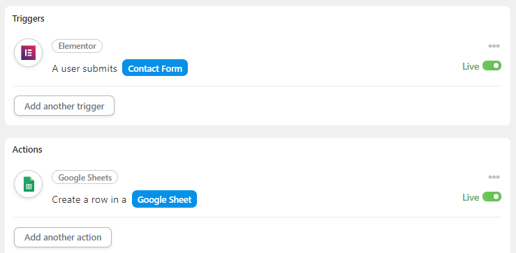Click the Elementor integration label pill

[77, 46]
